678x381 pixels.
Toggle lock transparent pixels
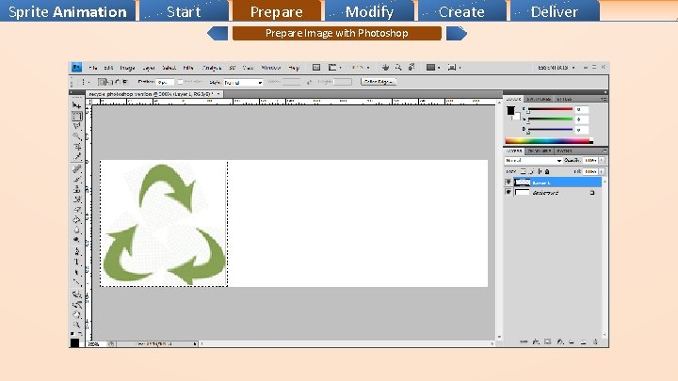(x=524, y=171)
